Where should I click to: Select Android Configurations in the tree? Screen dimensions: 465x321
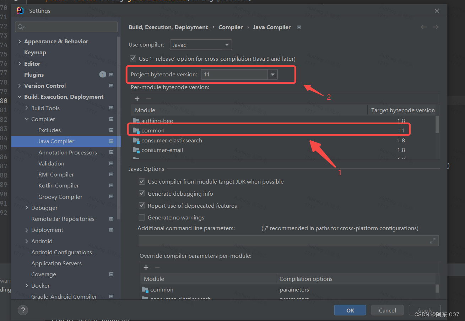(61, 252)
